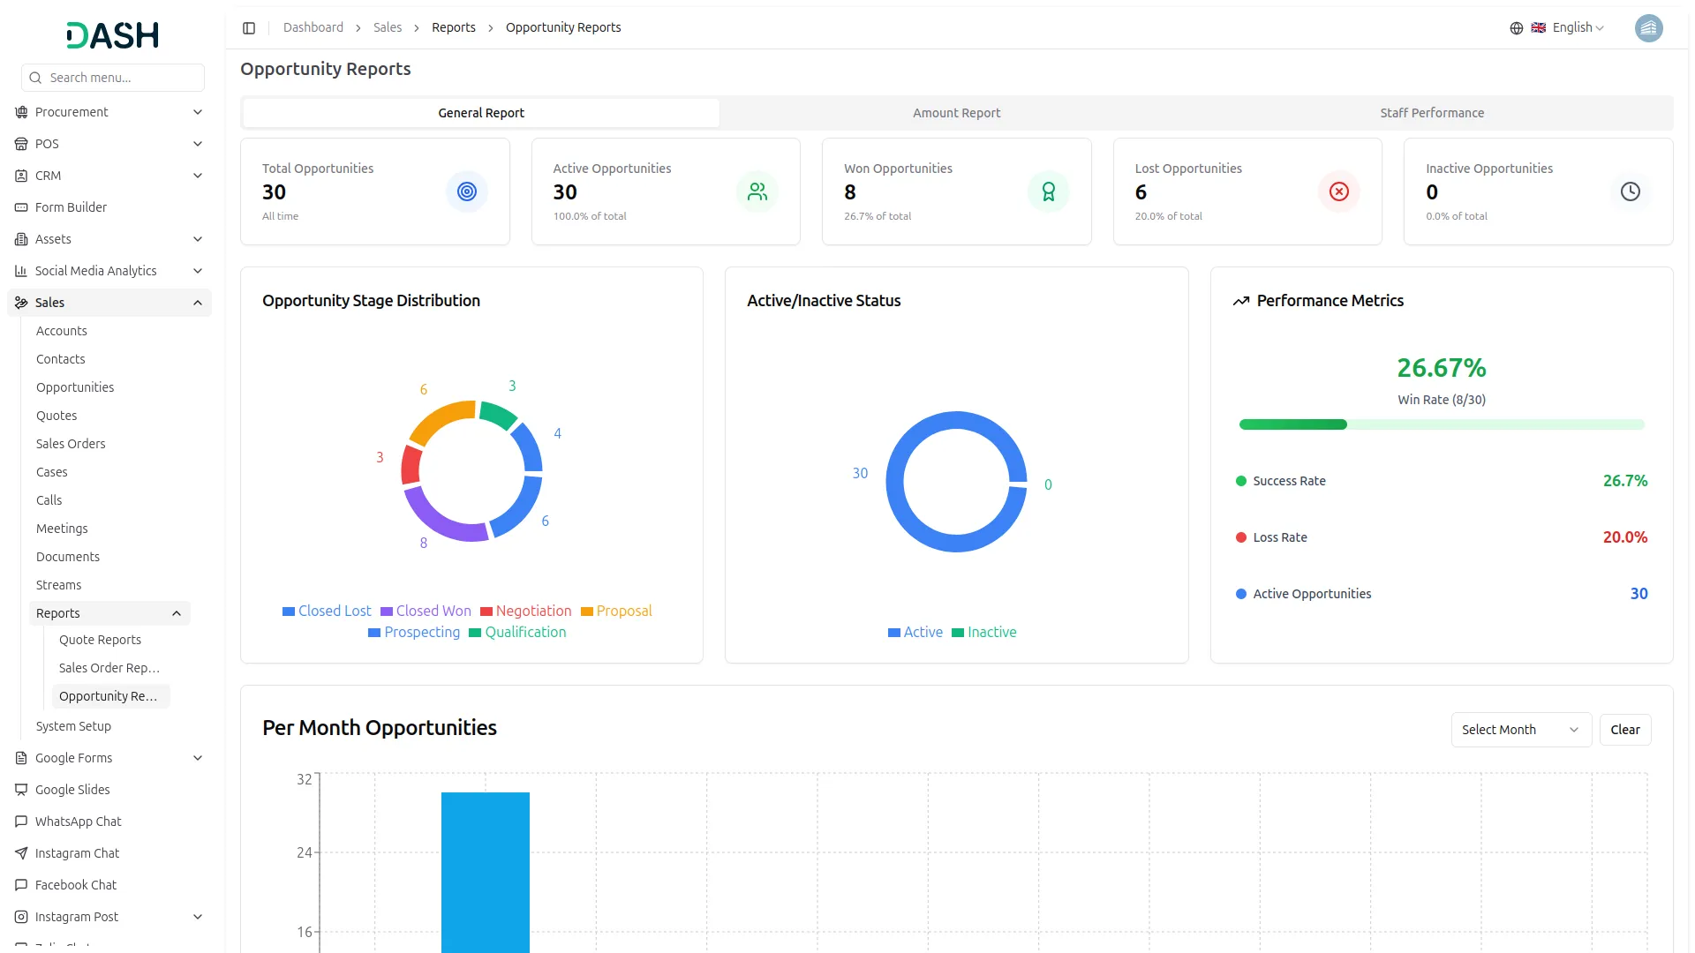Click the Clear button
The height and width of the screenshot is (953, 1695).
[x=1624, y=730]
